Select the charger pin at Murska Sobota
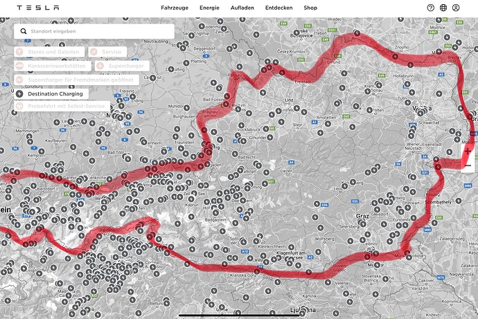The height and width of the screenshot is (319, 478). click(409, 257)
